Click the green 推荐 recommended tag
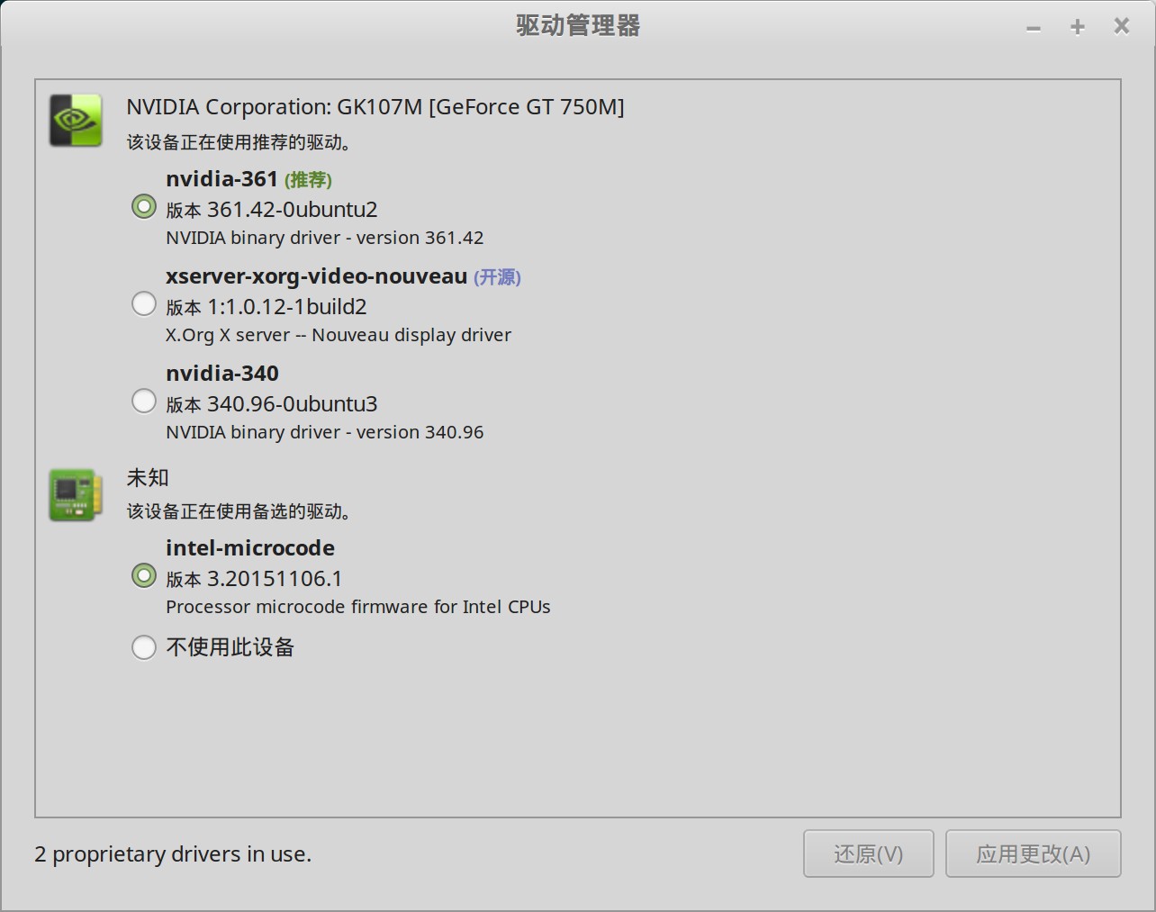Viewport: 1156px width, 912px height. [x=308, y=180]
